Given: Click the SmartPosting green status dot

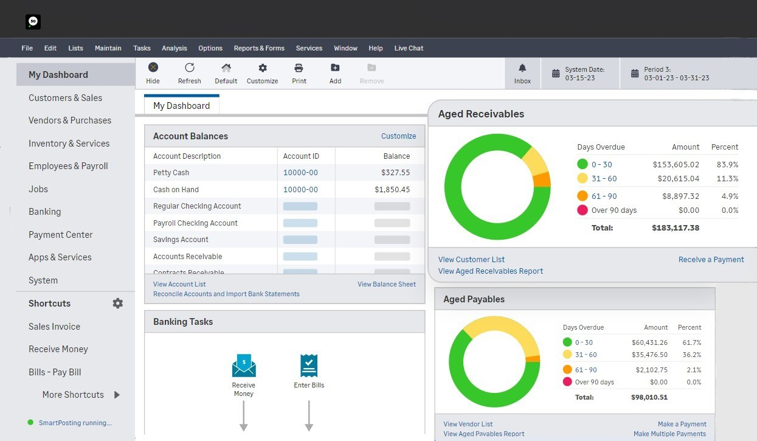Looking at the screenshot, I should pos(30,422).
